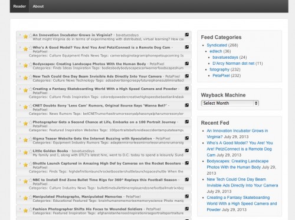This screenshot has height=220, width=295.
Task: Select title 'Manipulated Photographs, Manipulated Memories'
Action: coord(77,196)
